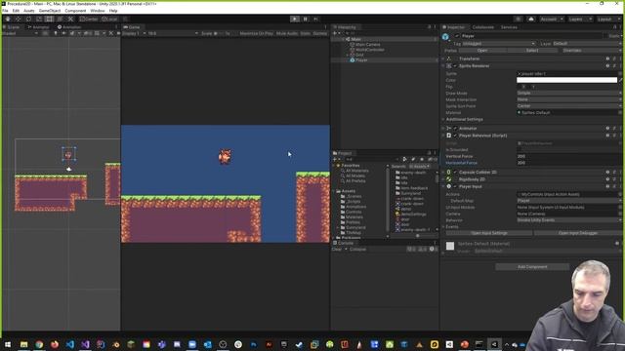The height and width of the screenshot is (351, 625).
Task: Switch to the Game tab
Action: coord(132,27)
